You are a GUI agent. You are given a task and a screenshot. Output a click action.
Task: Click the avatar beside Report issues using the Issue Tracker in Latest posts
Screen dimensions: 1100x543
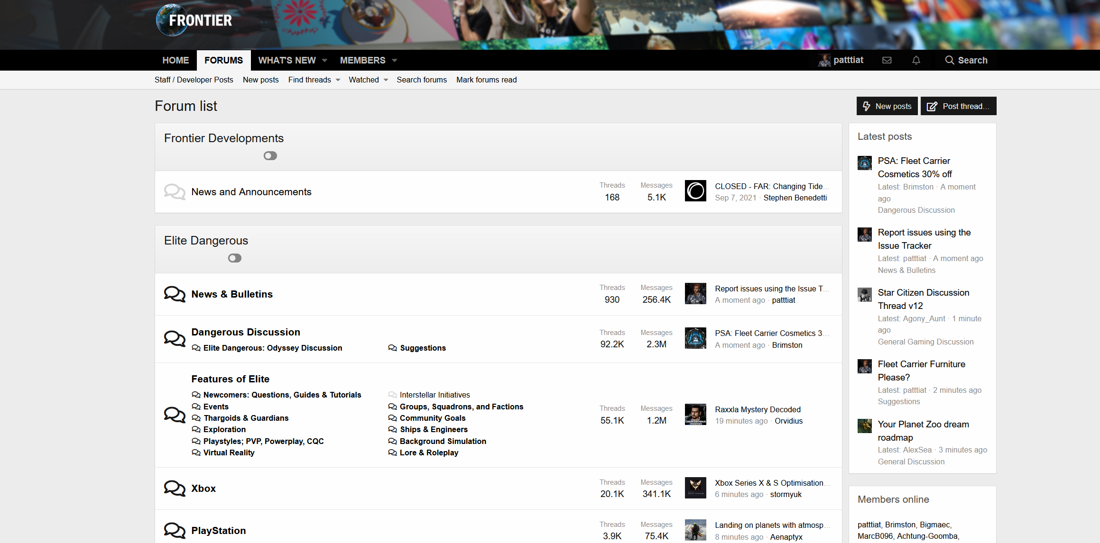865,235
